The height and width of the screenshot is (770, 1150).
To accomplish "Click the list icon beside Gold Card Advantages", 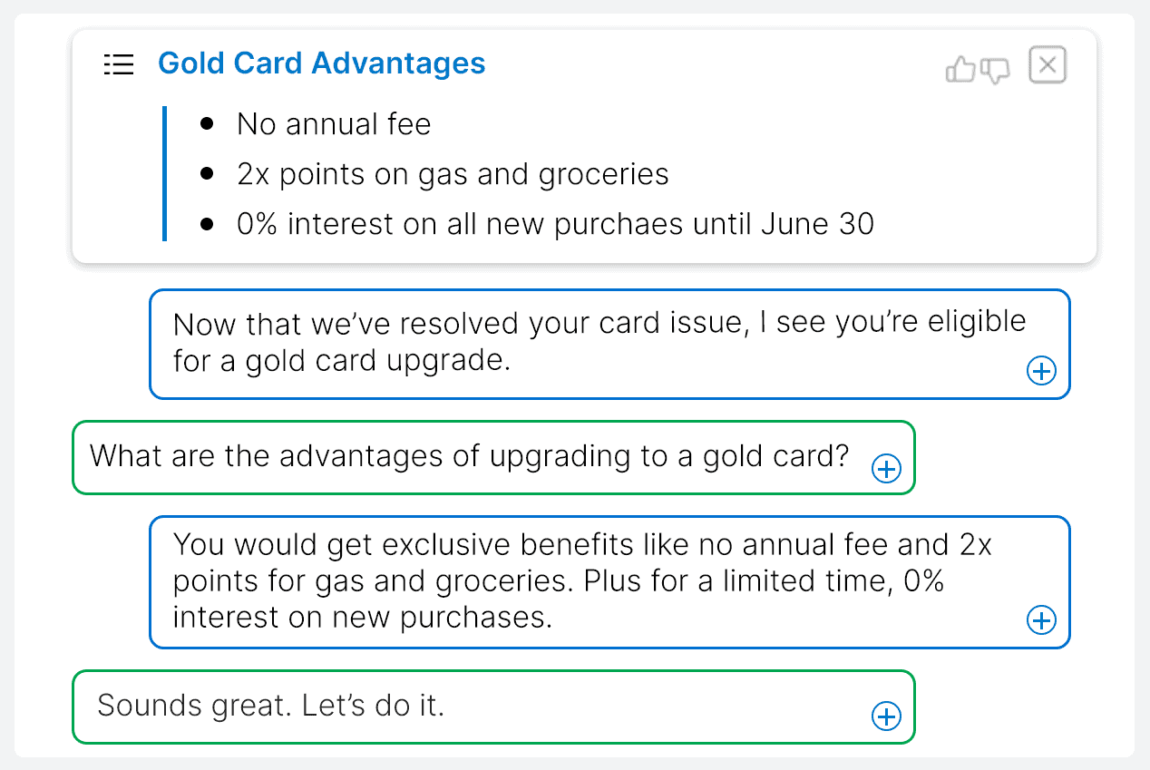I will tap(119, 64).
